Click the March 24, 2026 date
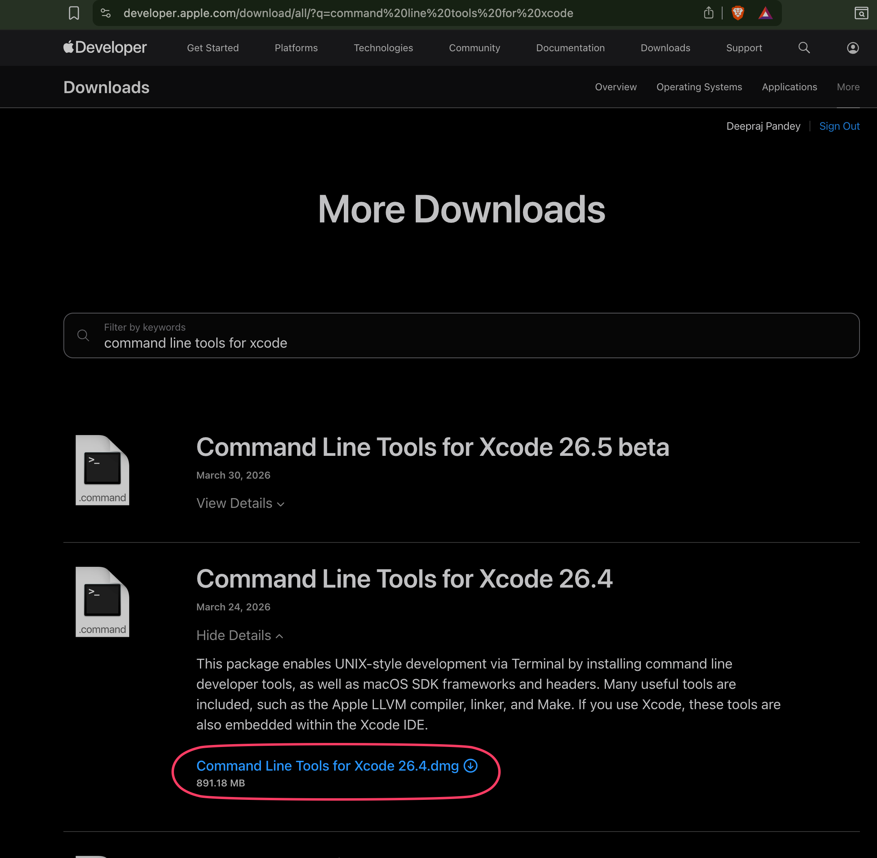This screenshot has width=877, height=858. 233,607
